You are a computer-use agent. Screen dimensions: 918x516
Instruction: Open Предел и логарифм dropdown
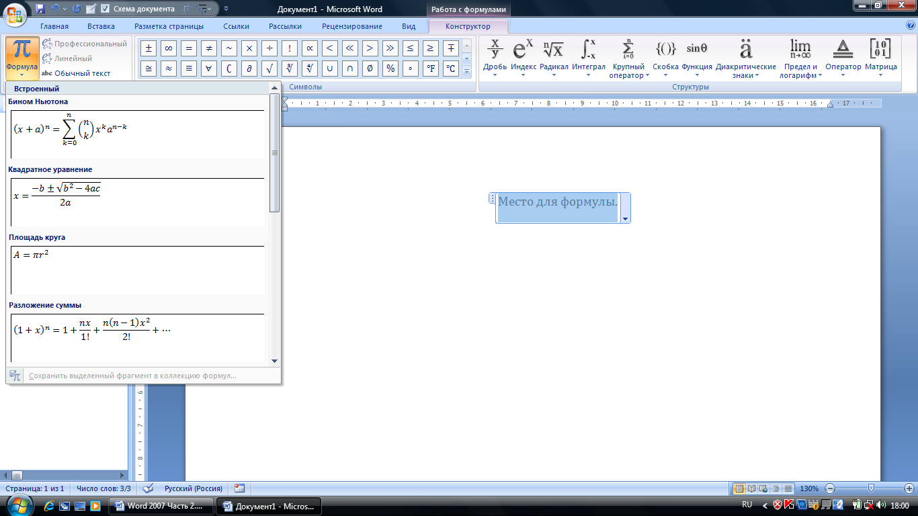(800, 58)
